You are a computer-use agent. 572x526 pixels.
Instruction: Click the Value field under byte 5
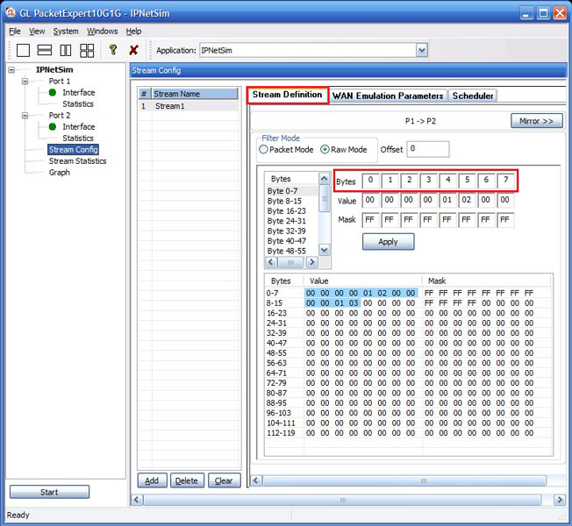tap(467, 200)
